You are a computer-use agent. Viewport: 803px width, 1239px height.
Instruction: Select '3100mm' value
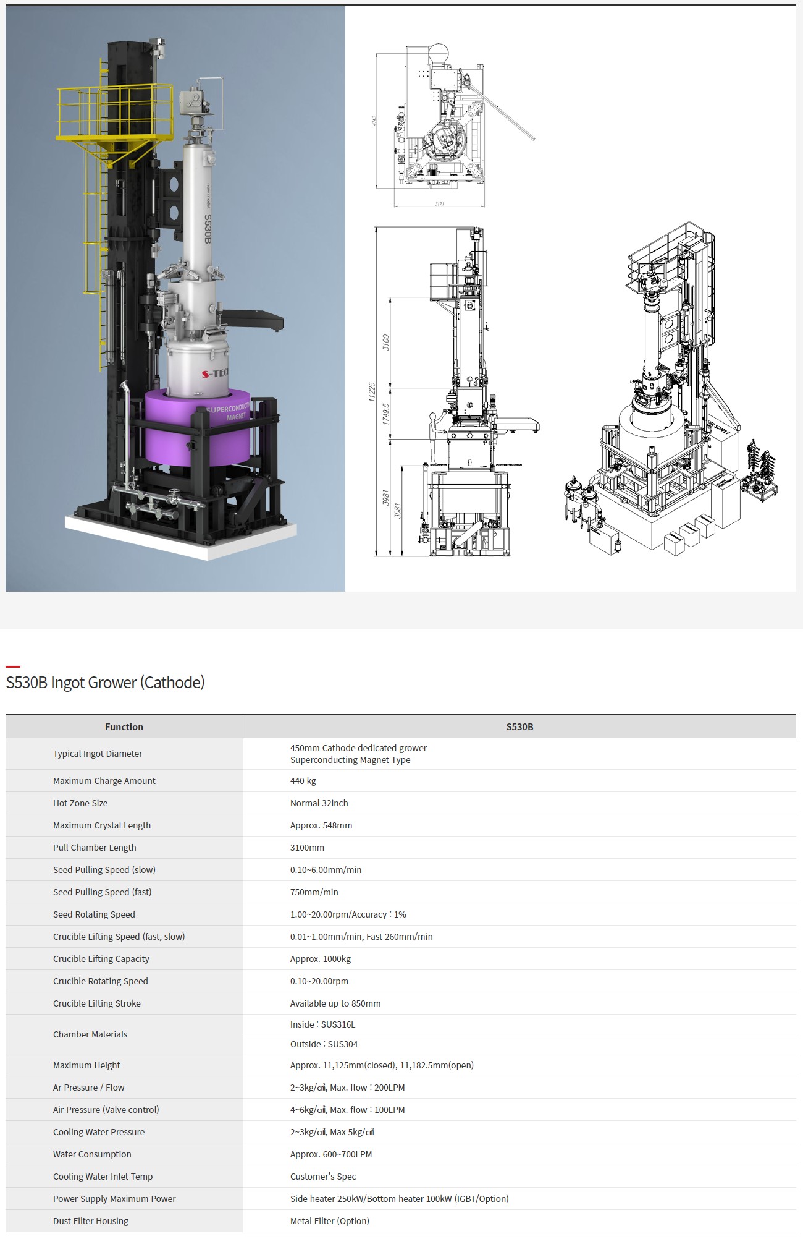pyautogui.click(x=307, y=848)
